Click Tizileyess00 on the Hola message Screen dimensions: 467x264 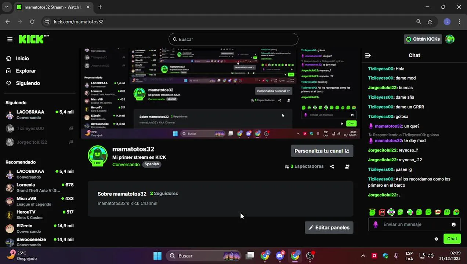(381, 69)
